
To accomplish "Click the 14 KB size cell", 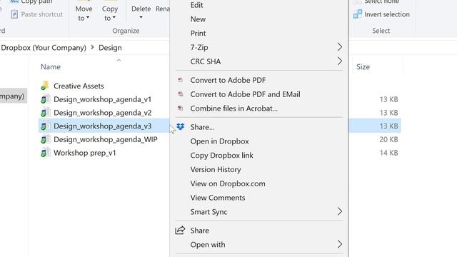I will (x=388, y=153).
